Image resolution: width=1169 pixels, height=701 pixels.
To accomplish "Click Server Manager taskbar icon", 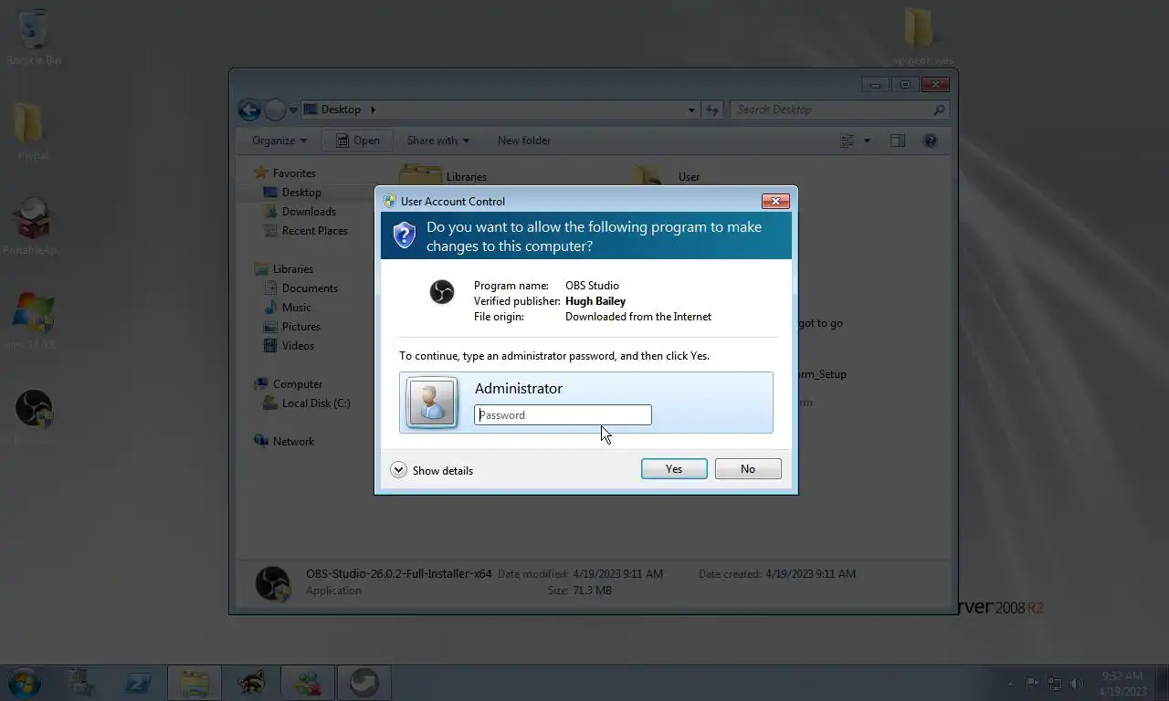I will point(82,683).
